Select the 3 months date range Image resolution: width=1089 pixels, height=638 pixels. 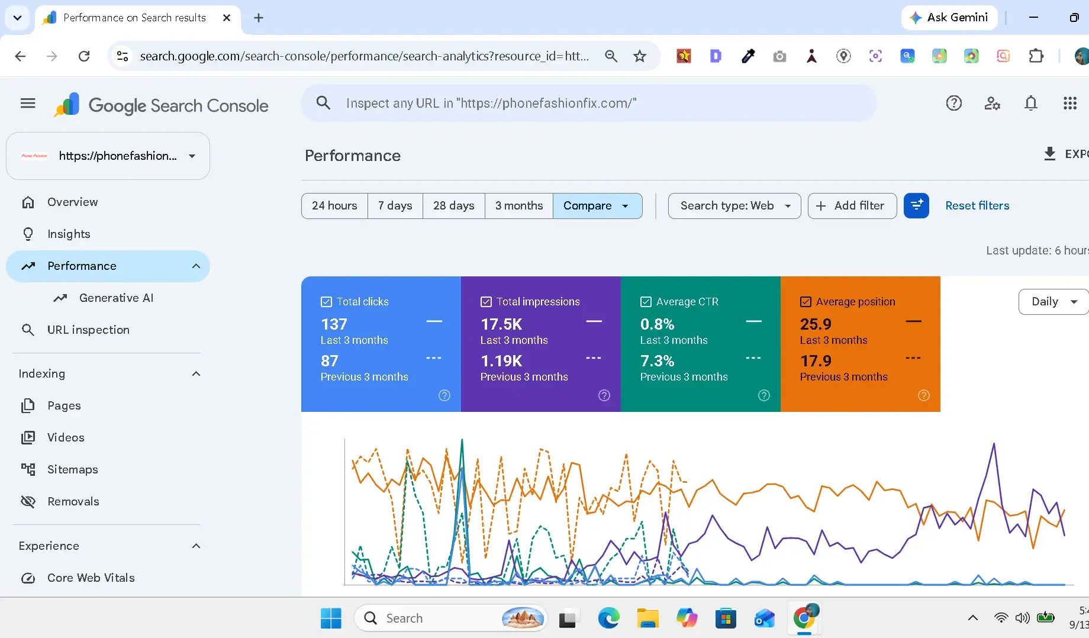point(519,206)
